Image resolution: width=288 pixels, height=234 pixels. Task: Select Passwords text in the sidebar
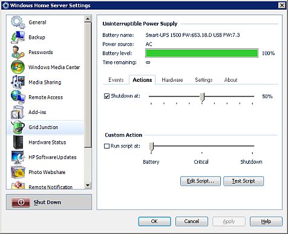click(41, 52)
